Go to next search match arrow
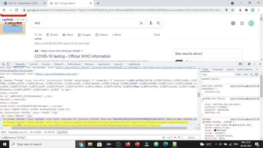 [x=179, y=137]
